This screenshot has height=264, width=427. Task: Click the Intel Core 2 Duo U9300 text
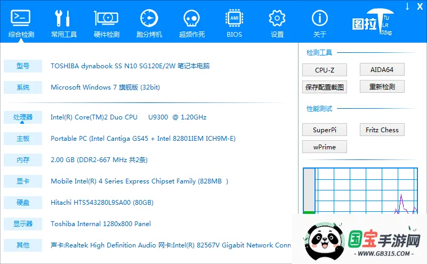[128, 117]
